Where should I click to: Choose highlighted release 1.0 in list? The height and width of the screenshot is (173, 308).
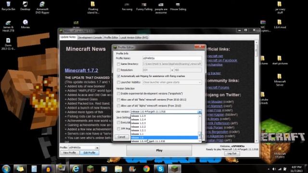[x=165, y=137]
